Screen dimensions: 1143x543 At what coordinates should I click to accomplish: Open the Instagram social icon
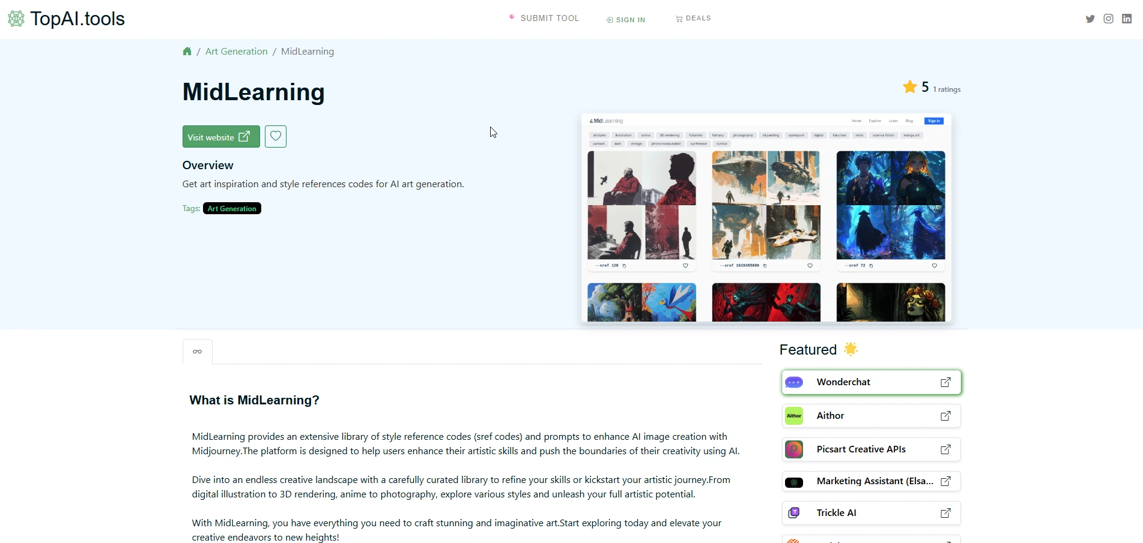pos(1109,19)
